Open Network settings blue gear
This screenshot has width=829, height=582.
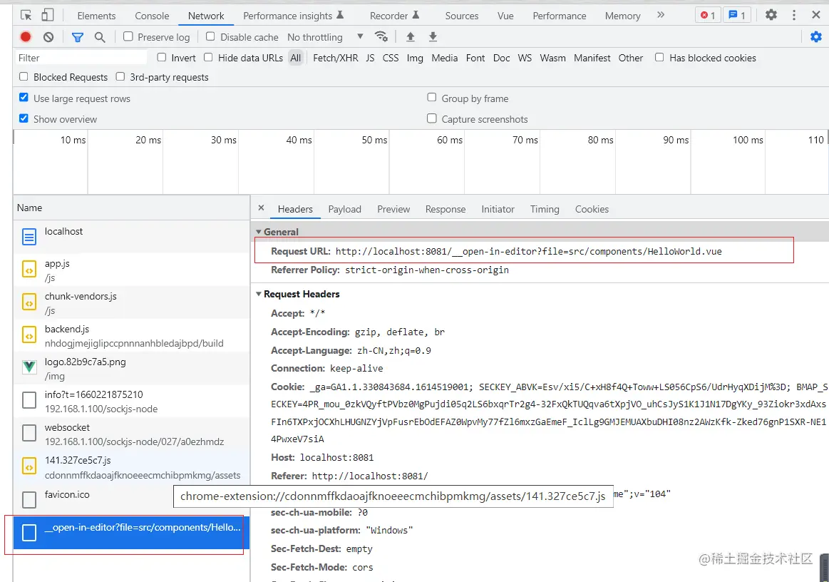point(815,37)
